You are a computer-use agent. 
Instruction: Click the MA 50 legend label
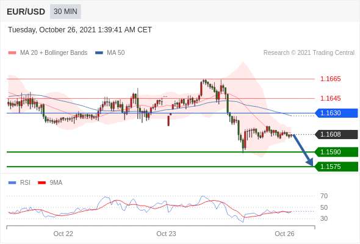[x=116, y=53]
